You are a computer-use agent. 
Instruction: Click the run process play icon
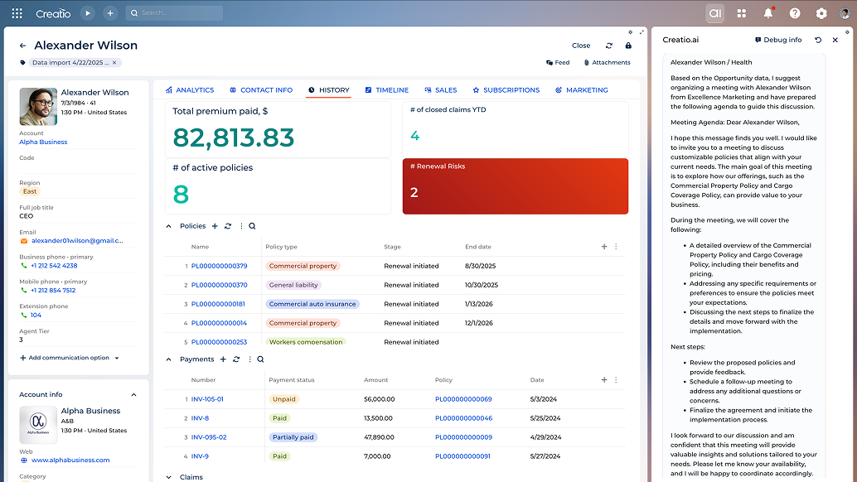click(x=88, y=13)
